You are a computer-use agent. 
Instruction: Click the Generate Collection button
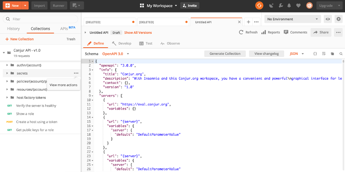coord(225,54)
